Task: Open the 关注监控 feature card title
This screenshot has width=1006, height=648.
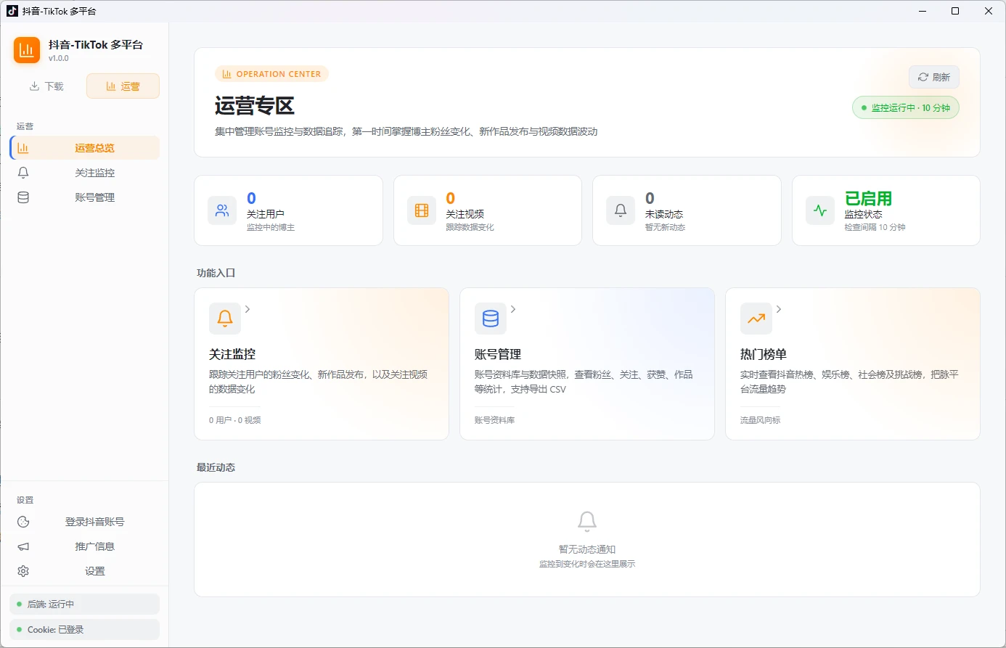Action: [x=232, y=354]
